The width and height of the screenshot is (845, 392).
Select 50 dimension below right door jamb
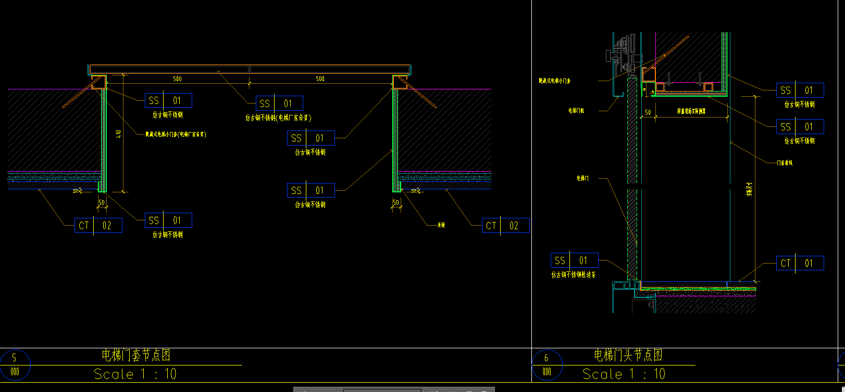pyautogui.click(x=396, y=202)
